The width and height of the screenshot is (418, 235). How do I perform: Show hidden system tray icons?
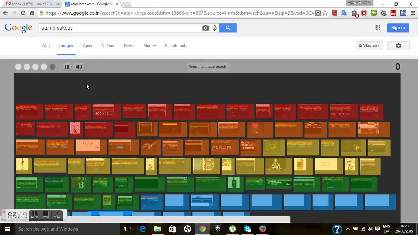click(348, 229)
